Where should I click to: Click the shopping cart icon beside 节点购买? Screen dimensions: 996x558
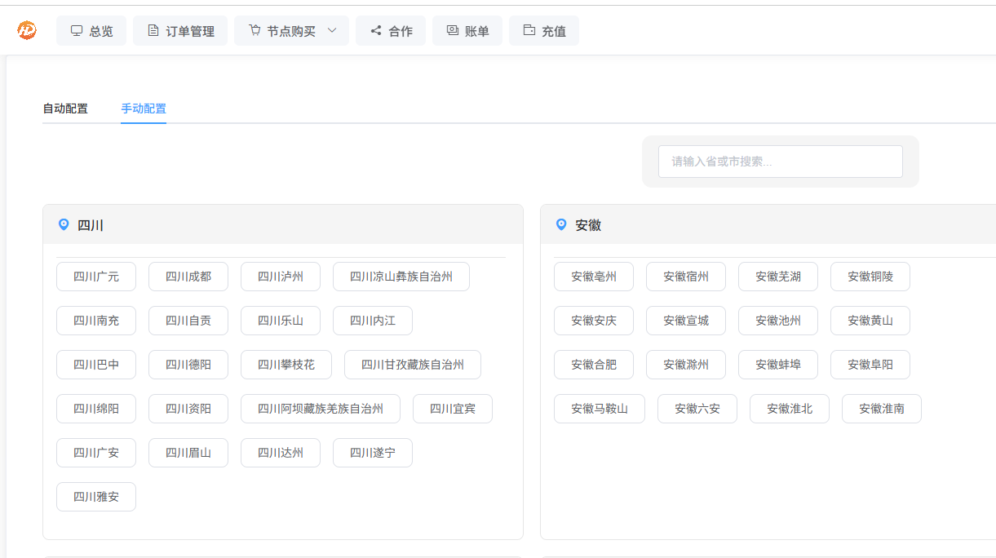pyautogui.click(x=255, y=31)
